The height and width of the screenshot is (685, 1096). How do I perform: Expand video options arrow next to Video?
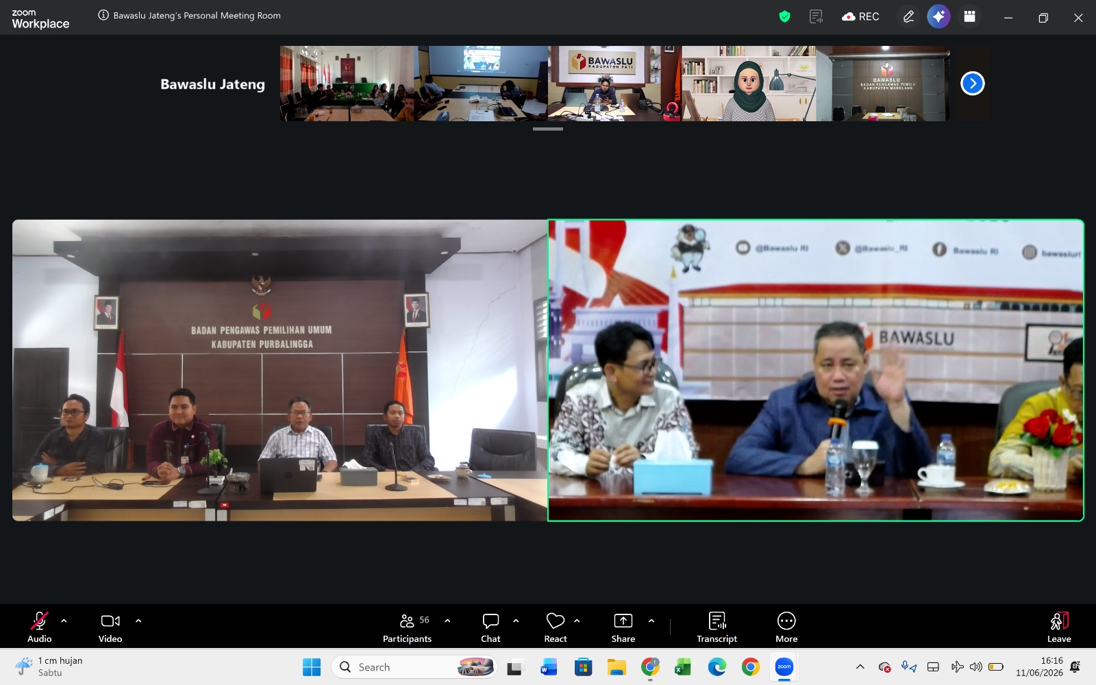pos(138,621)
